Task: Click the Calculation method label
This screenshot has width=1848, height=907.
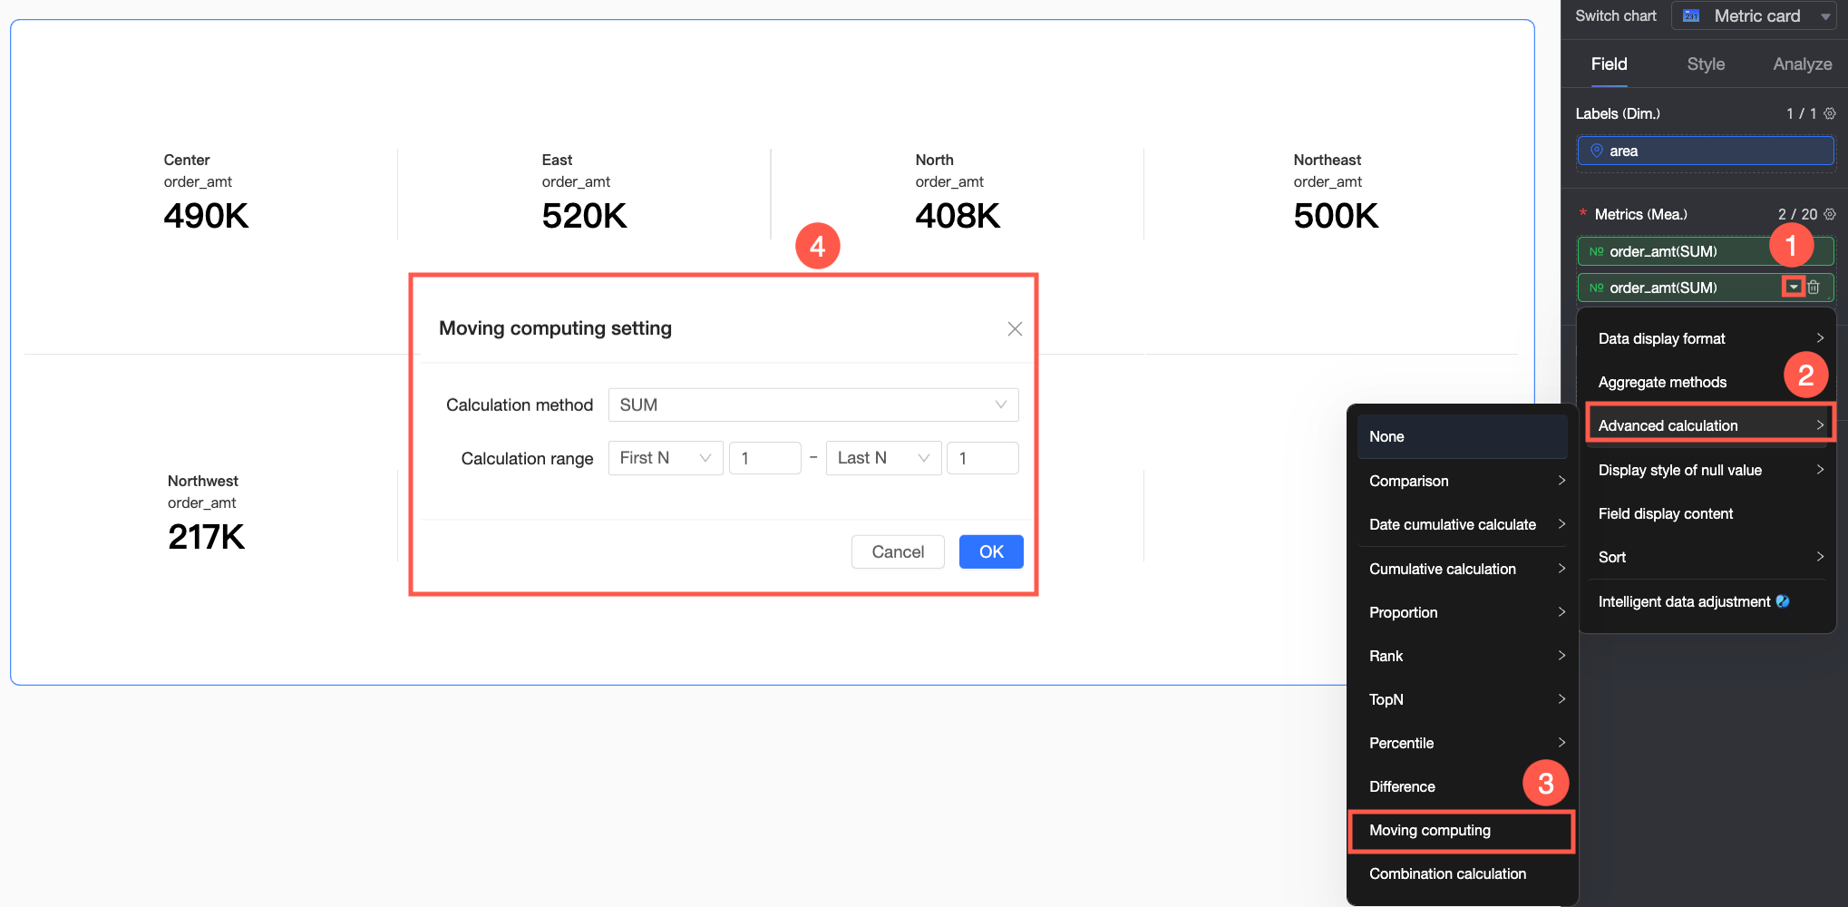Action: click(x=520, y=405)
